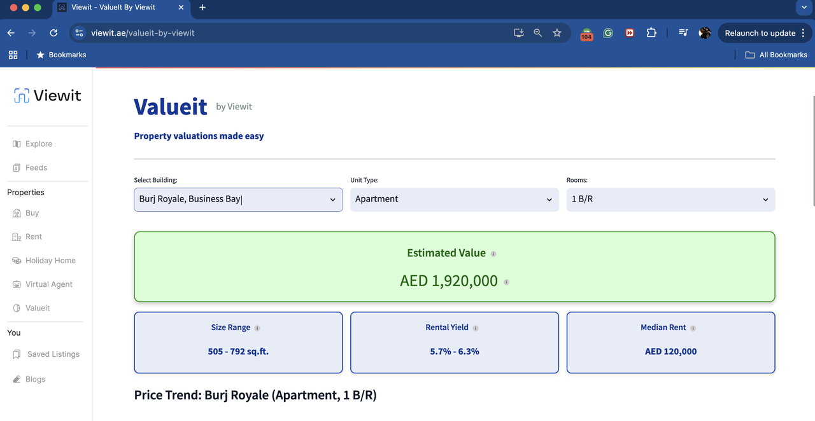Image resolution: width=815 pixels, height=421 pixels.
Task: Open Saved Listings in sidebar
Action: click(x=53, y=354)
